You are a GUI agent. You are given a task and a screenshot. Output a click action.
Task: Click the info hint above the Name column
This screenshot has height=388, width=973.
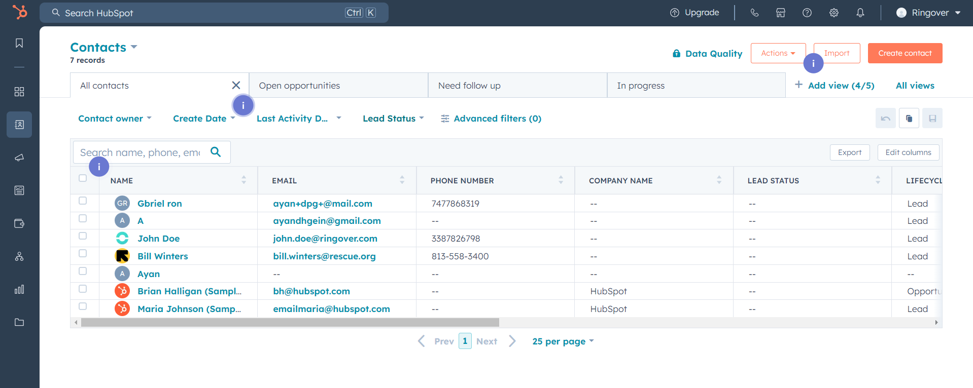99,167
